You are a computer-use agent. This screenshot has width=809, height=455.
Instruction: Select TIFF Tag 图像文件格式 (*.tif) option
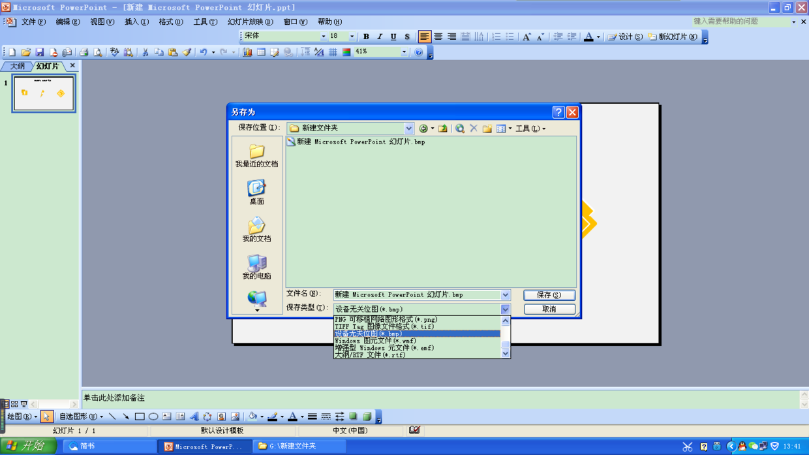(x=417, y=326)
